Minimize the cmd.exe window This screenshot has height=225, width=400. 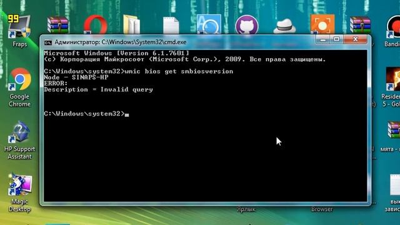[322, 39]
